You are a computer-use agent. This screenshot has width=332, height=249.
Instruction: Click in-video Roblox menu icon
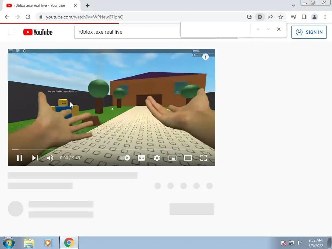point(11,51)
